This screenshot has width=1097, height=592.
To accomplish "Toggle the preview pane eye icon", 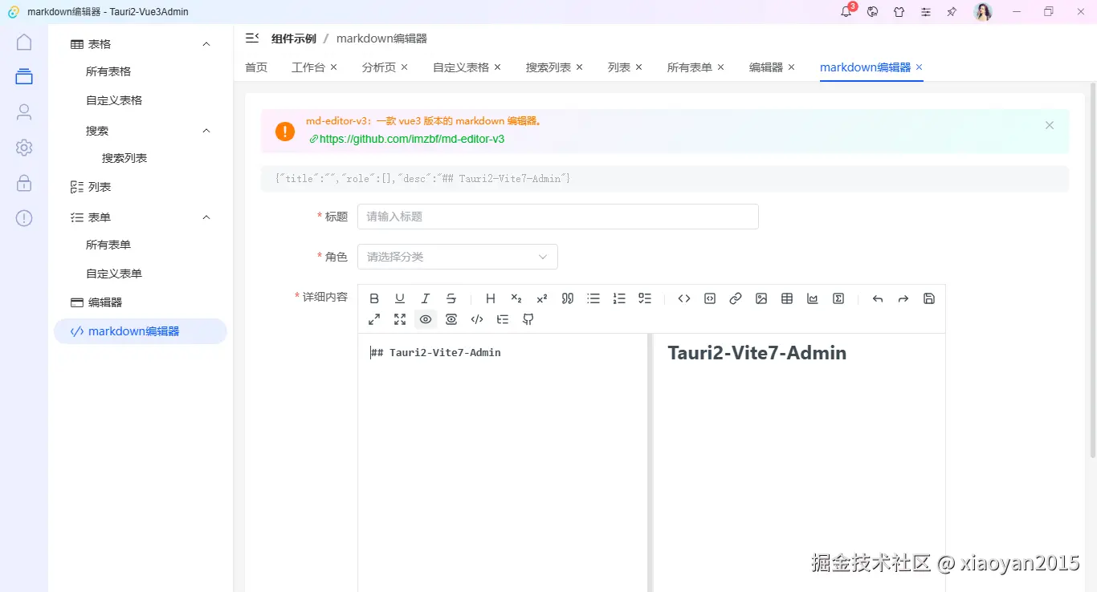I will 426,318.
